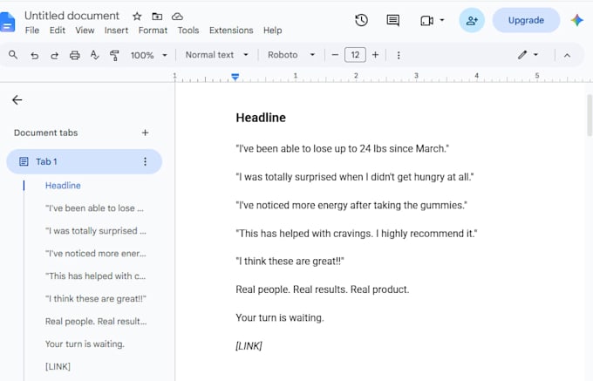Viewport: 593px width, 381px height.
Task: Open the 100% zoom dropdown
Action: (x=148, y=55)
